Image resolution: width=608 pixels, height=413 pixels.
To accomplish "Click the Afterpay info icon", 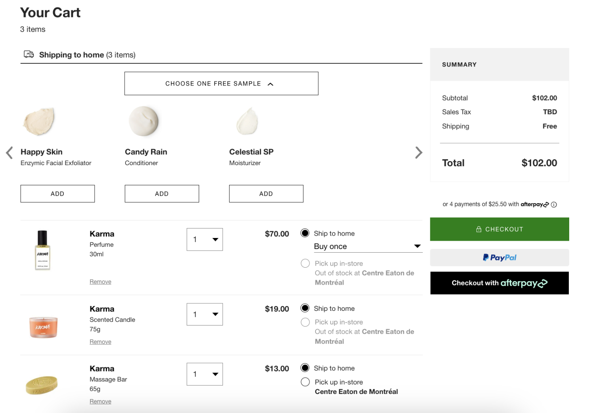I will (x=554, y=204).
